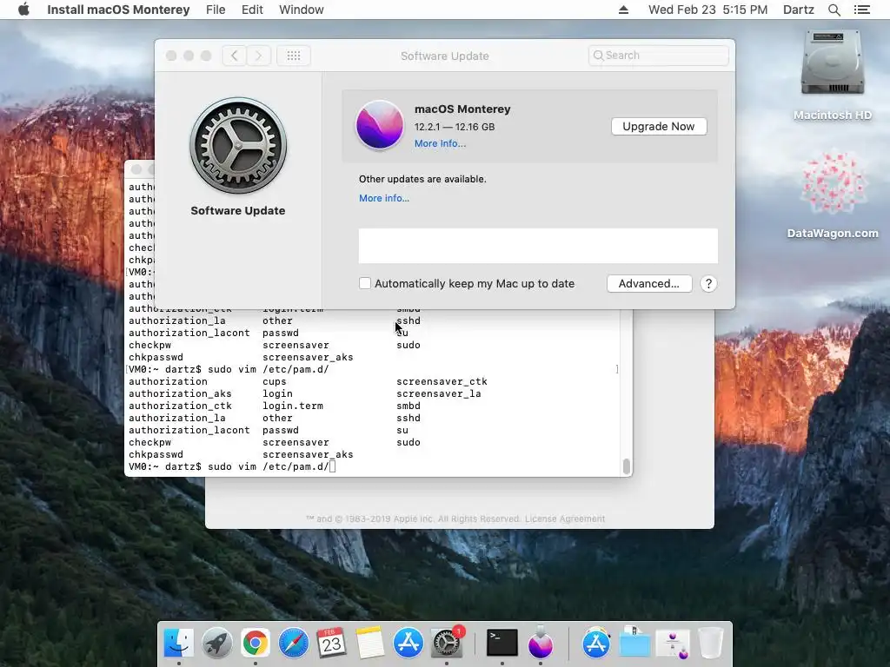The image size is (890, 667).
Task: Open Install macOS Monterey app menu
Action: 118,10
